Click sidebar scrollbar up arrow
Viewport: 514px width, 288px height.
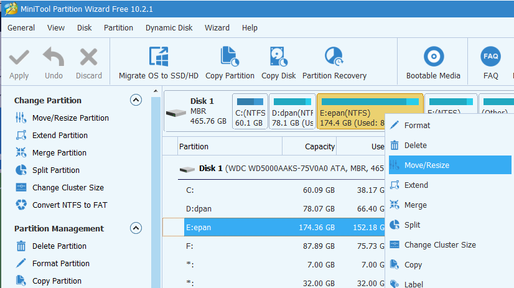(x=156, y=91)
